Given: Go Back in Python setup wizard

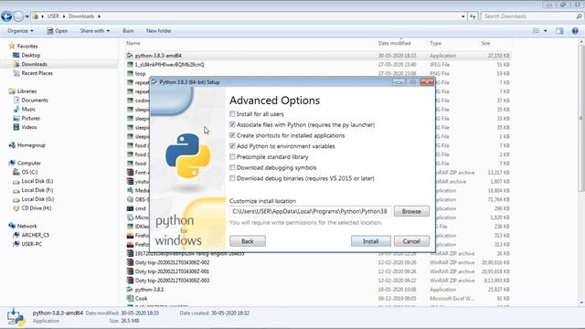Looking at the screenshot, I should coord(248,241).
